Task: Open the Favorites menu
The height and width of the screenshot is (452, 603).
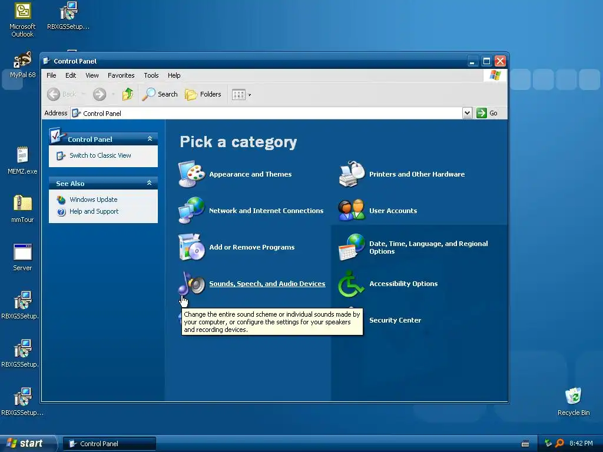Action: [121, 75]
